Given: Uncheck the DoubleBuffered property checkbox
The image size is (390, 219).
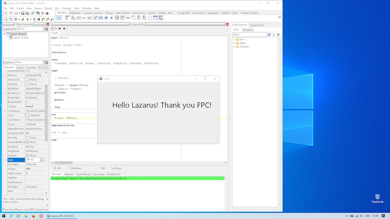Looking at the screenshot, I should [x=27, y=142].
